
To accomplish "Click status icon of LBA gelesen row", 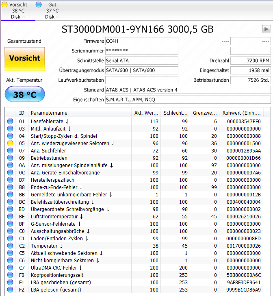I will (x=10, y=289).
